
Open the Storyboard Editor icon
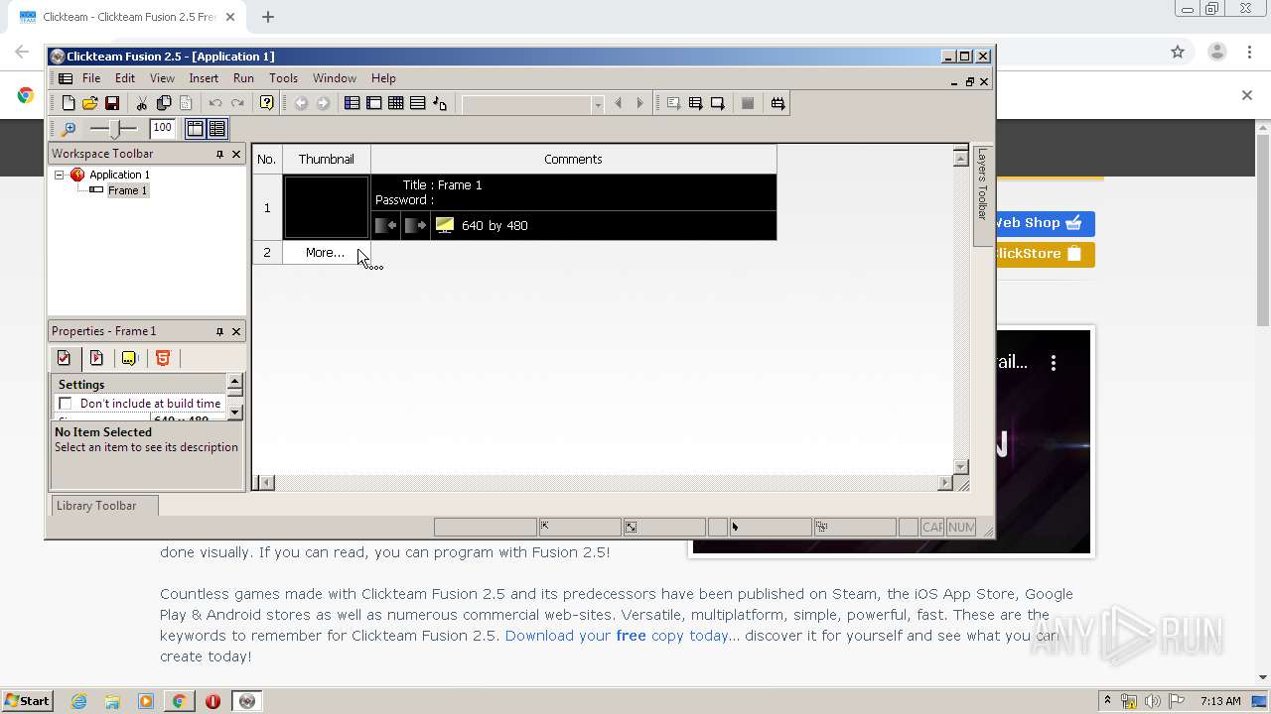[353, 103]
